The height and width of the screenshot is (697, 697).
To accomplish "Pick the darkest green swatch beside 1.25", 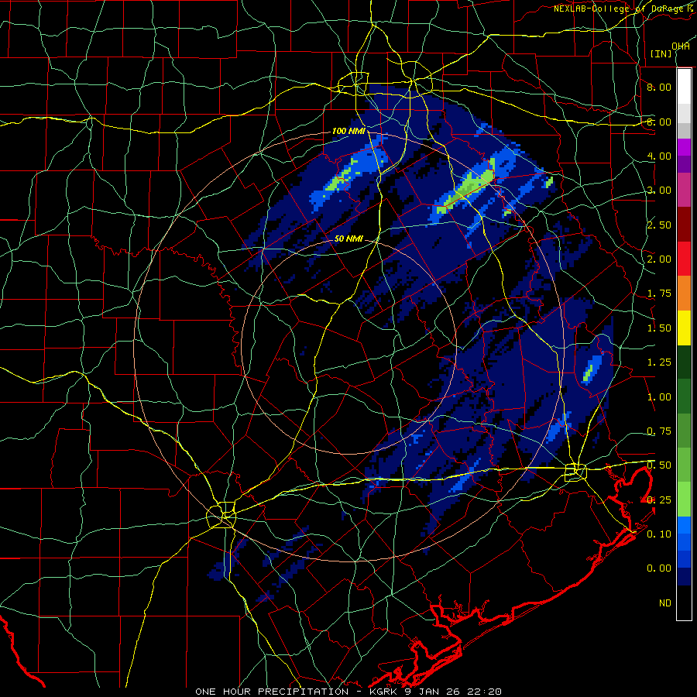I will coord(684,362).
